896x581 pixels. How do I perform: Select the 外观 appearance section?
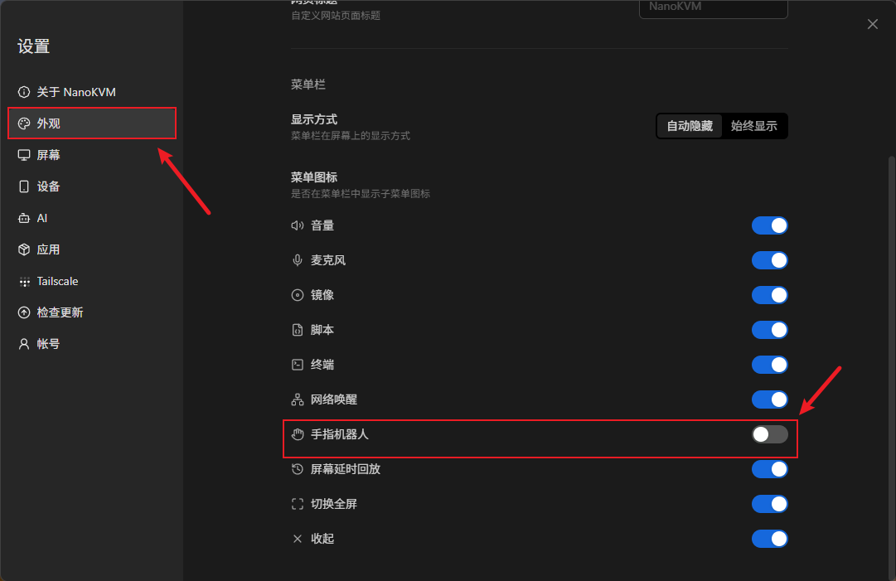tap(91, 123)
